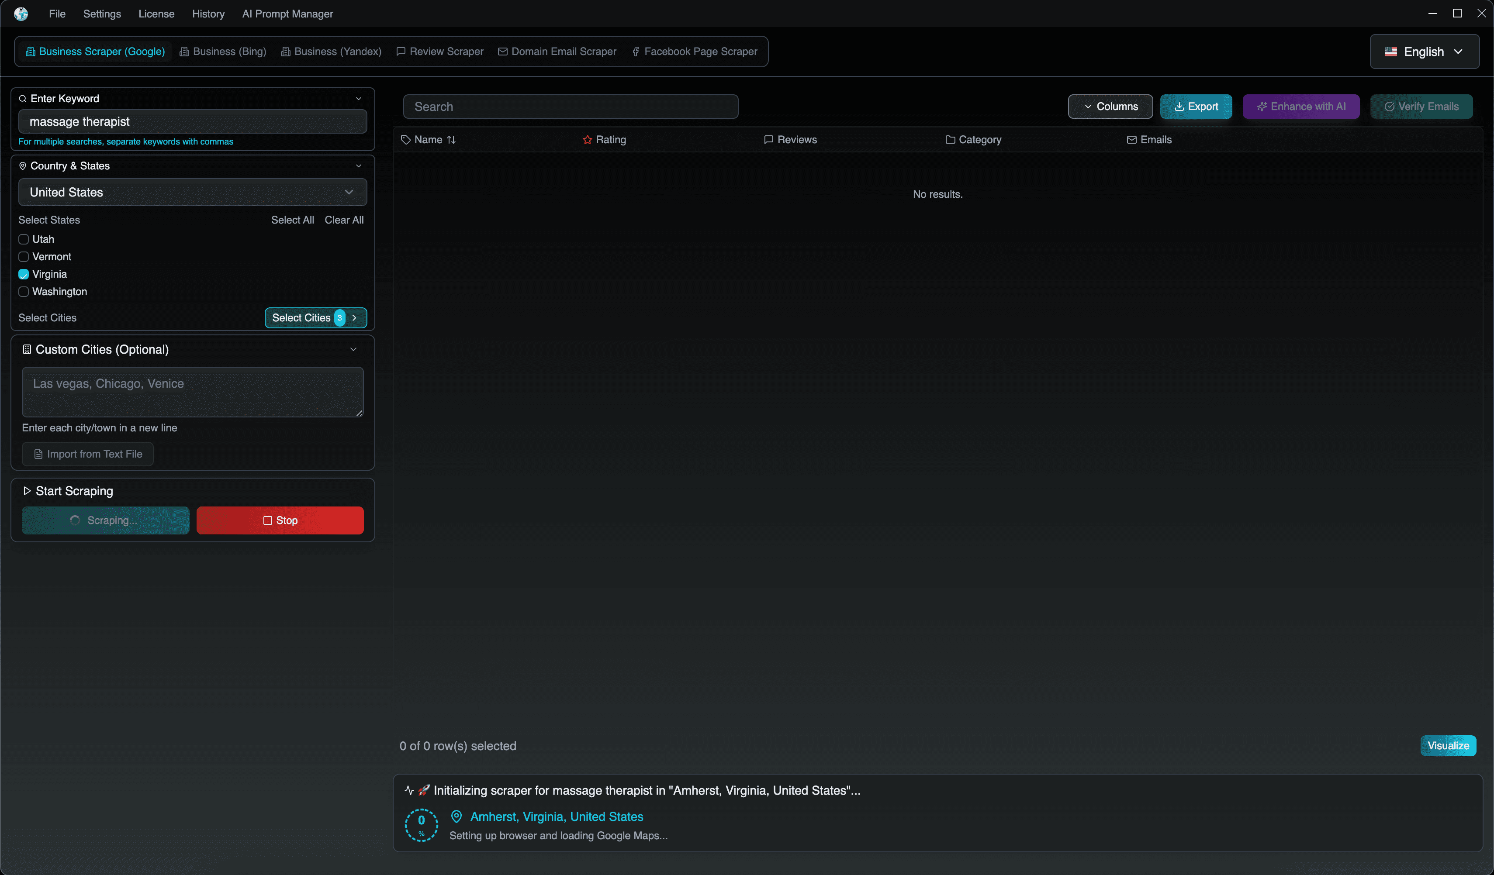Collapse the Custom Cities (Optional) section
Screen dimensions: 1494x875
pos(353,350)
